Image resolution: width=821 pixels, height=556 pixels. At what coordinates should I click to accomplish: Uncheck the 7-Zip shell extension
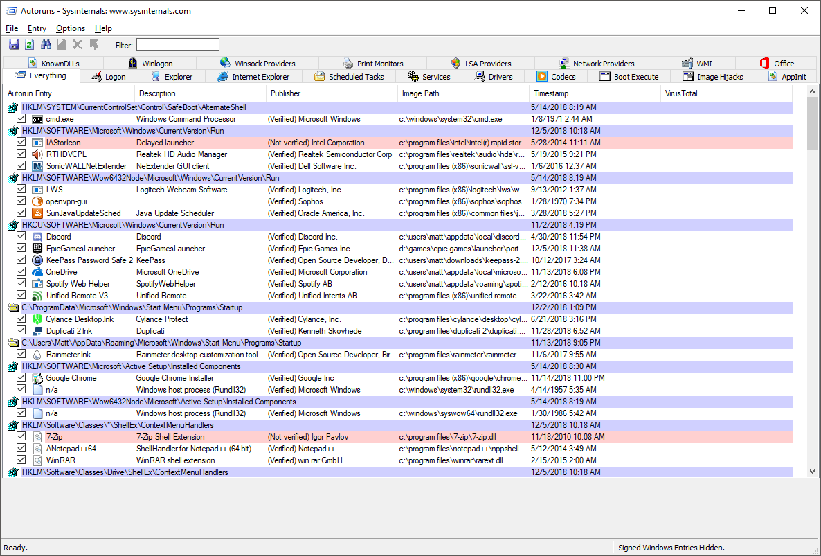(x=21, y=436)
